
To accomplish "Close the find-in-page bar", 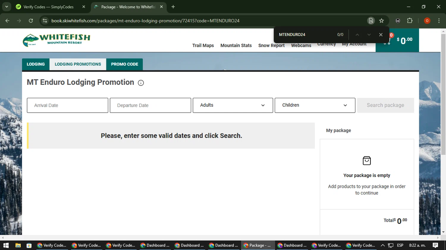I will pyautogui.click(x=381, y=35).
